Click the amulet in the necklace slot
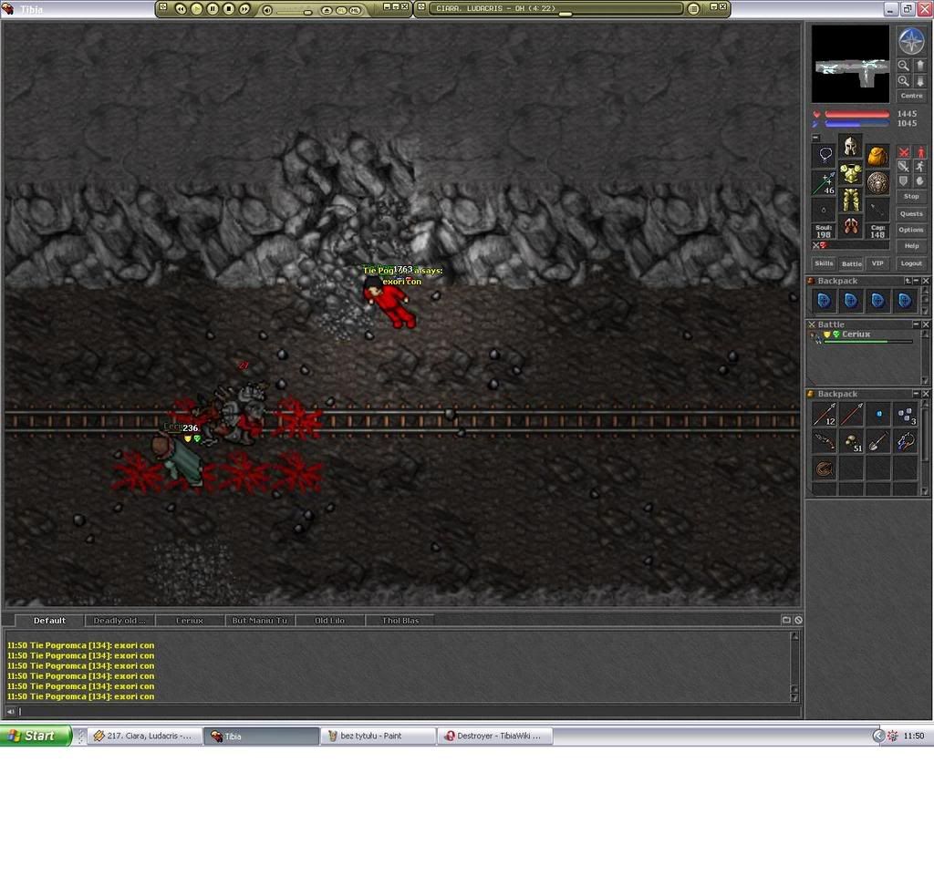The image size is (934, 875). 825,156
